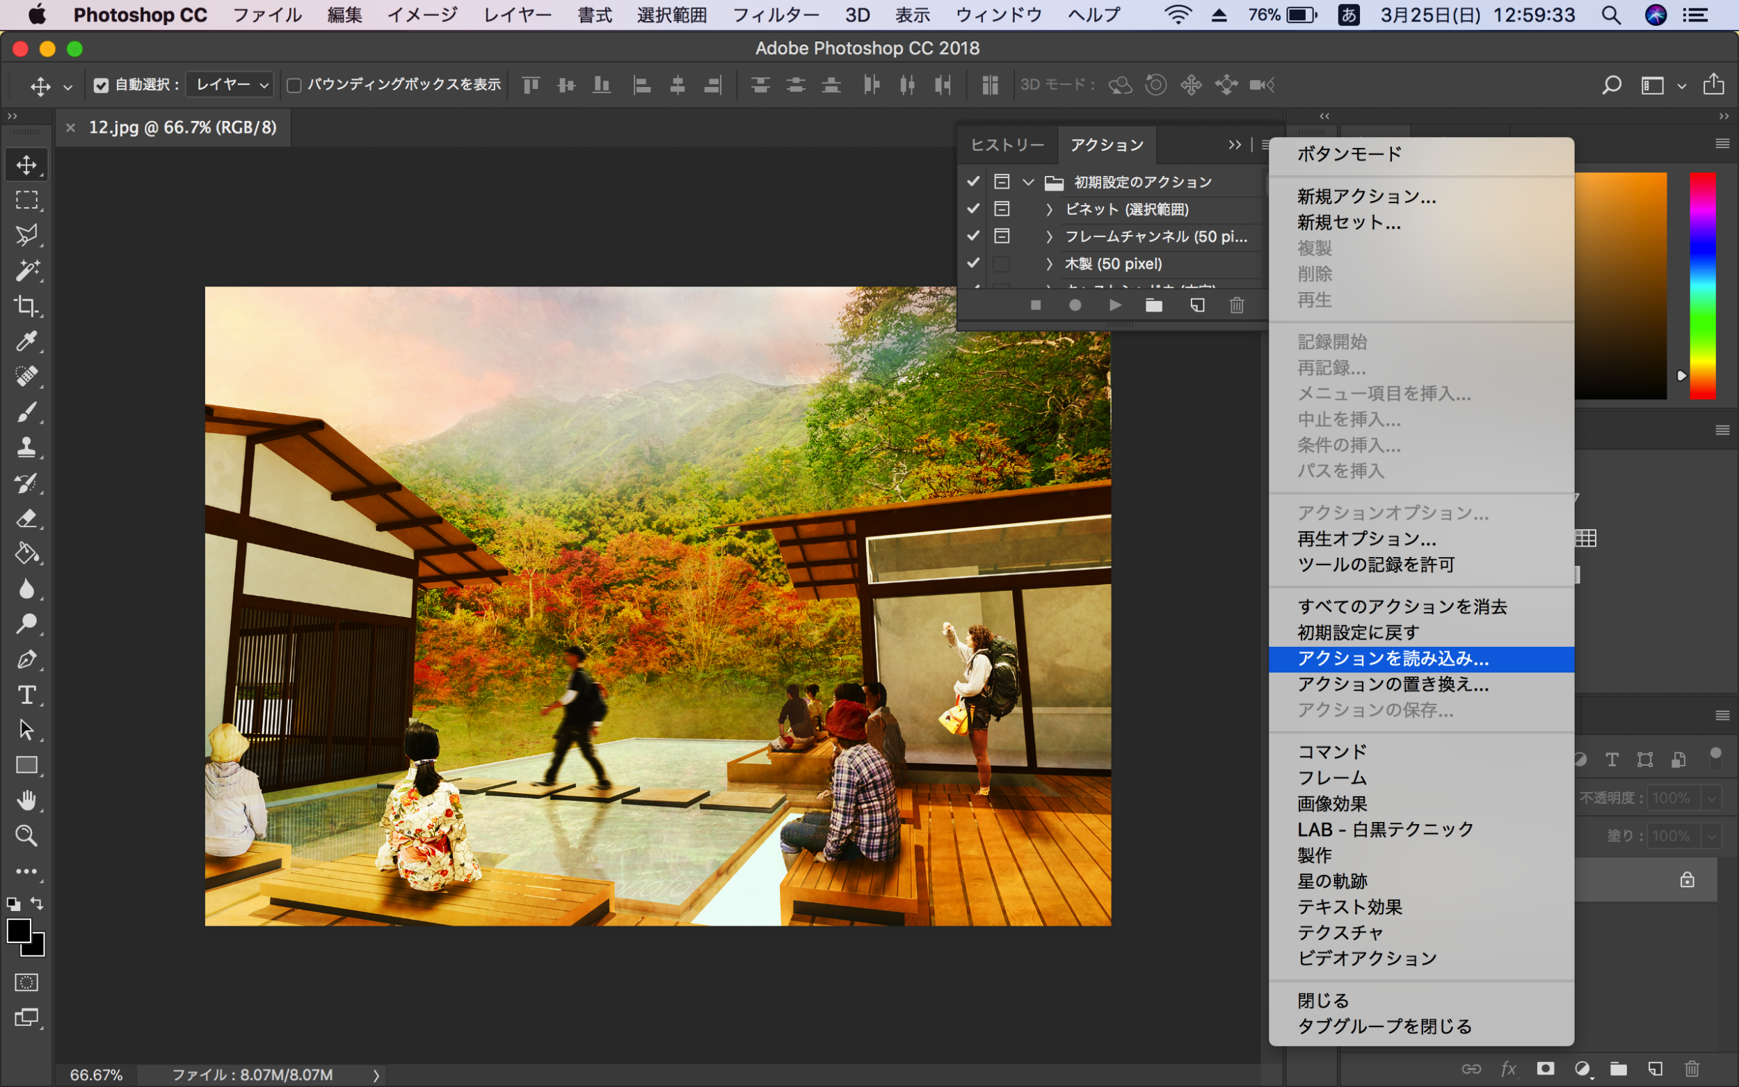Click the record button in Actions panel
1739x1087 pixels.
pos(1075,305)
